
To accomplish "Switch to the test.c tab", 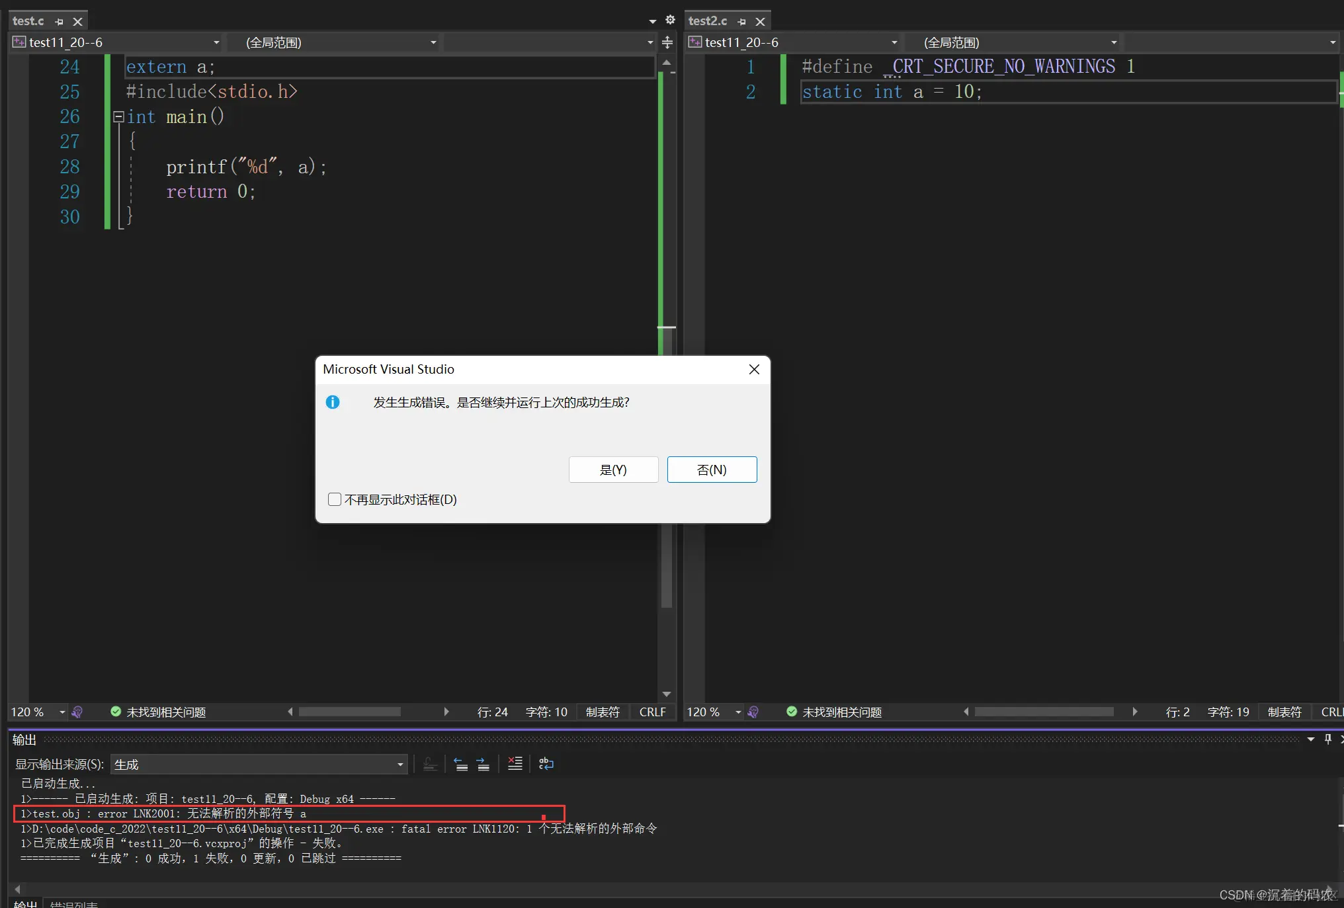I will click(28, 21).
